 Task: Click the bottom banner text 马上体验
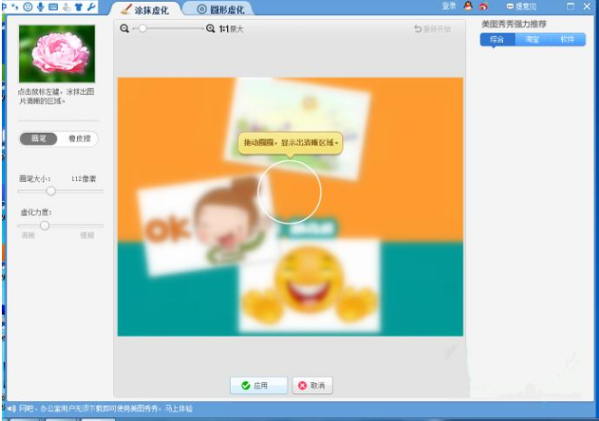coord(178,408)
